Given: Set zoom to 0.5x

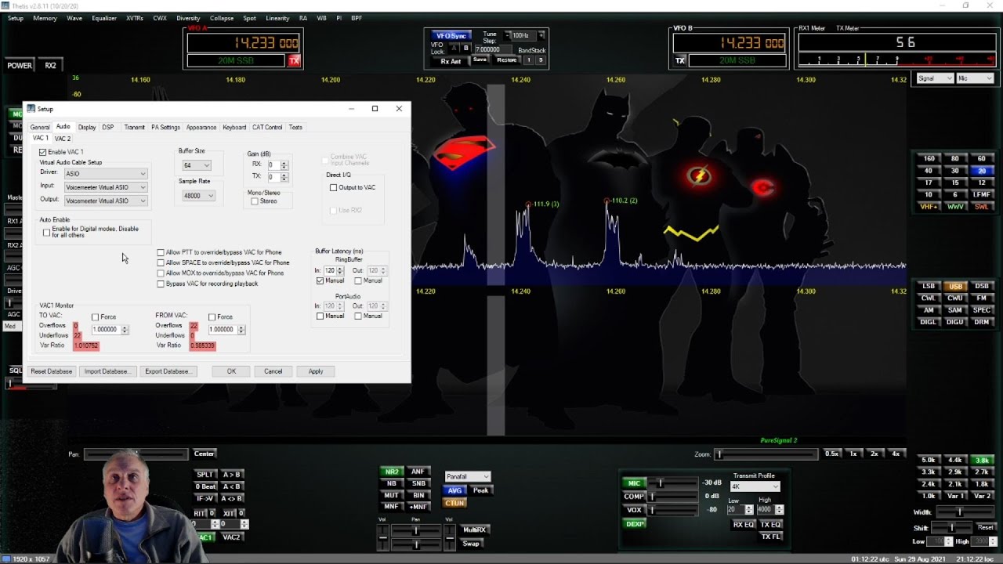Looking at the screenshot, I should (x=831, y=454).
